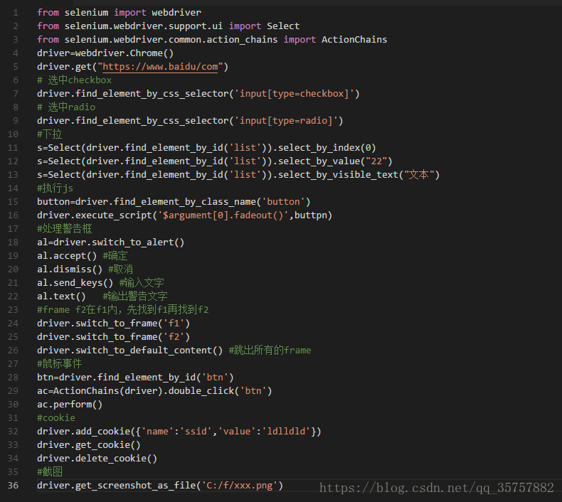The width and height of the screenshot is (562, 502).
Task: Click 'select_by_value("22")' on line 12
Action: (x=336, y=161)
